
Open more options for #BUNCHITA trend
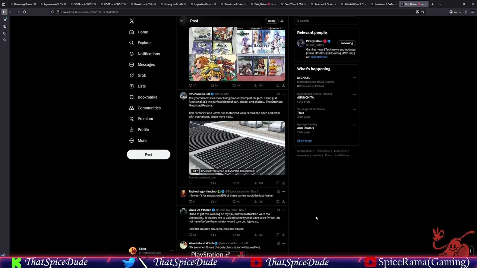tap(354, 94)
